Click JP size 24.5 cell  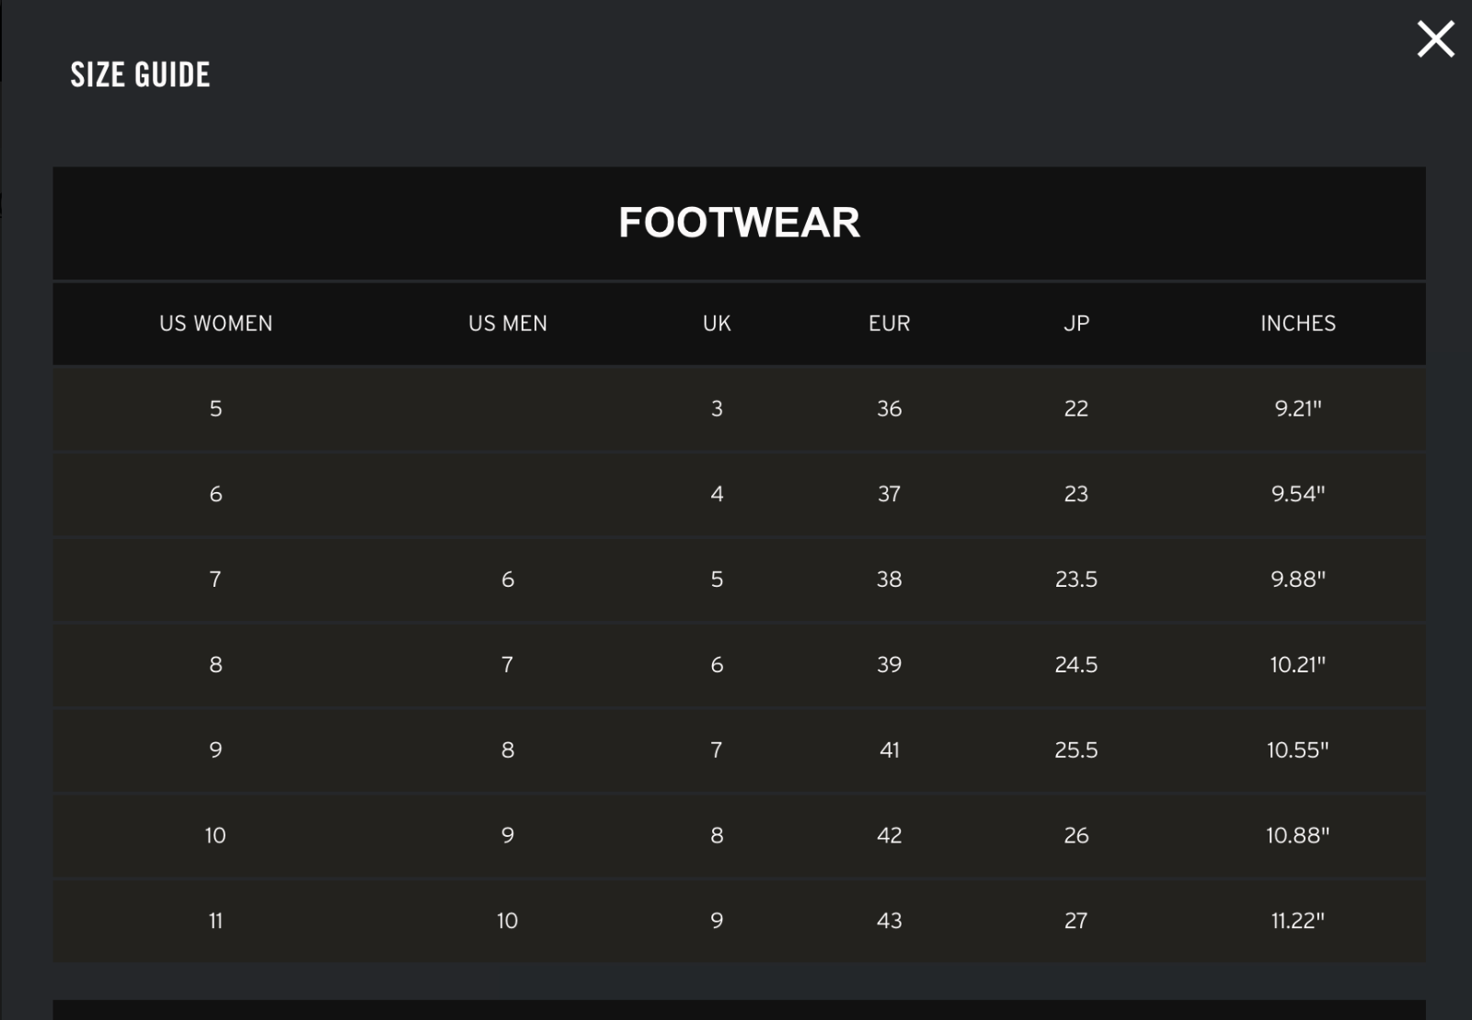tap(1075, 665)
